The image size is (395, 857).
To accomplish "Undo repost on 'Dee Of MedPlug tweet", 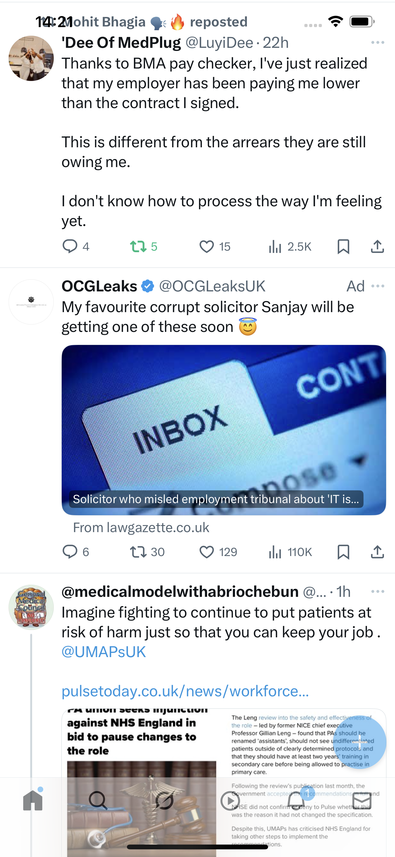I will click(138, 246).
